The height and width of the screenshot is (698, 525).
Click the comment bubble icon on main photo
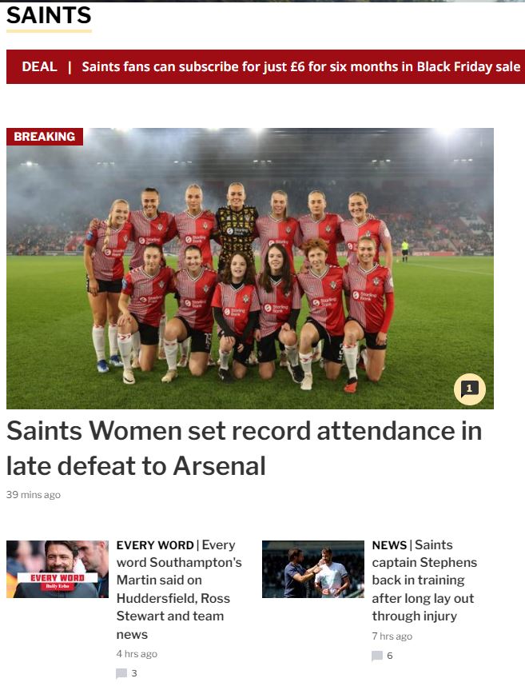469,389
